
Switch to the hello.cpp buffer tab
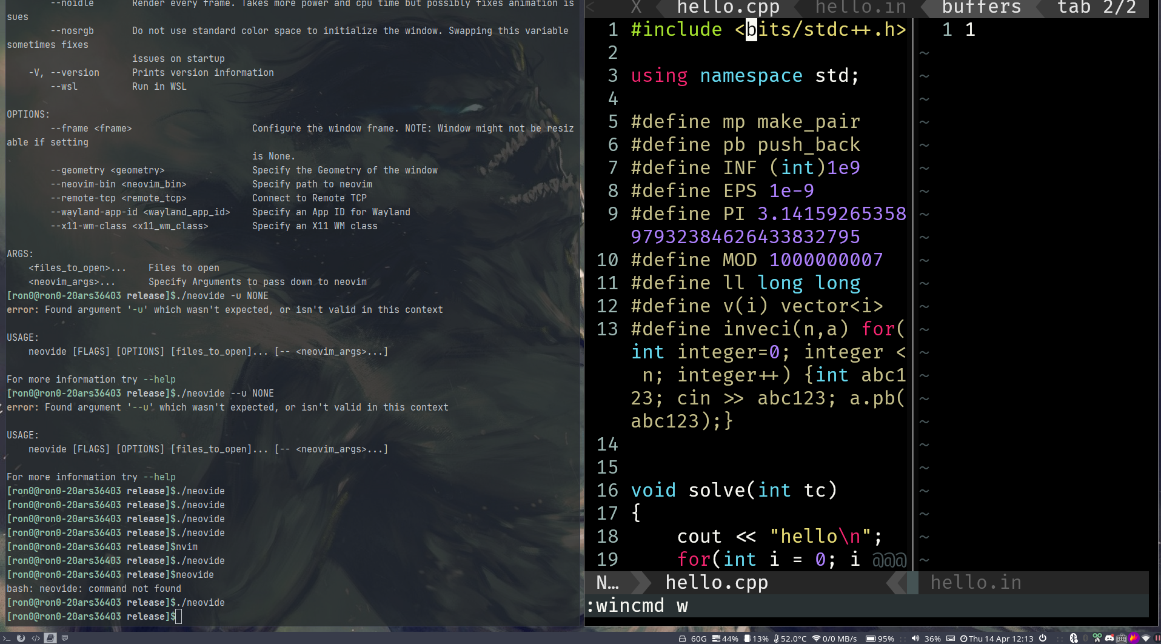(728, 7)
